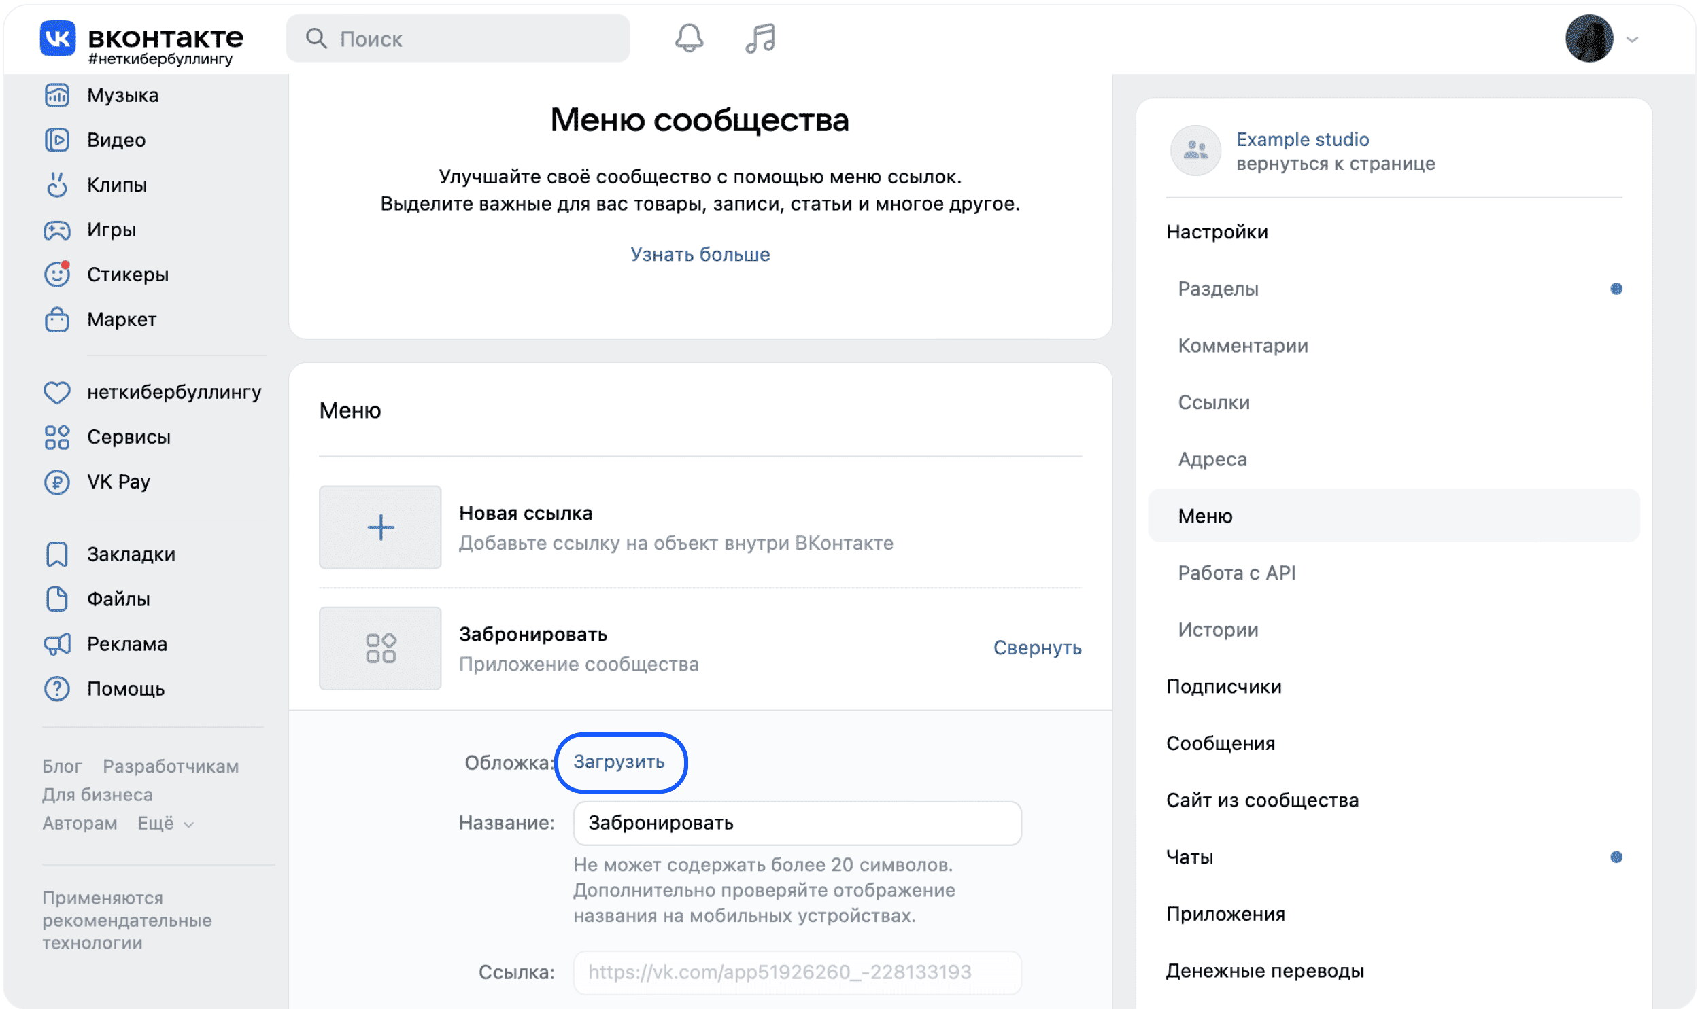Click the Забронировать app thumbnail icon

(380, 648)
